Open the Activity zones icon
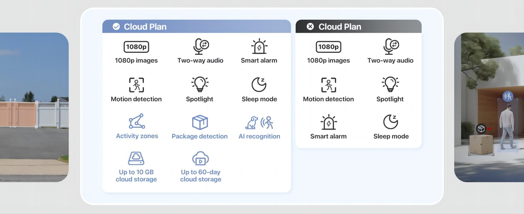 137,122
